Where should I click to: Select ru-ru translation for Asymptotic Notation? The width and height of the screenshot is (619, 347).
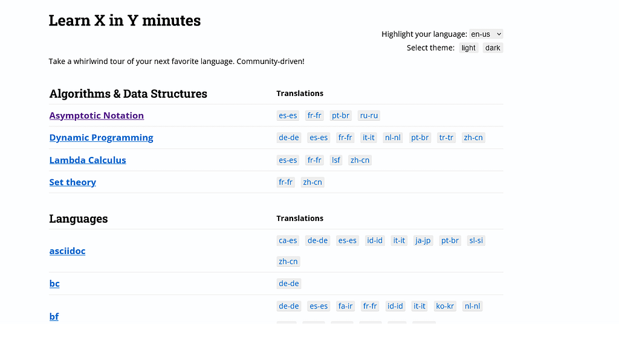[369, 115]
